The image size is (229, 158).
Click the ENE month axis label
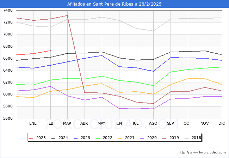pos(33,123)
